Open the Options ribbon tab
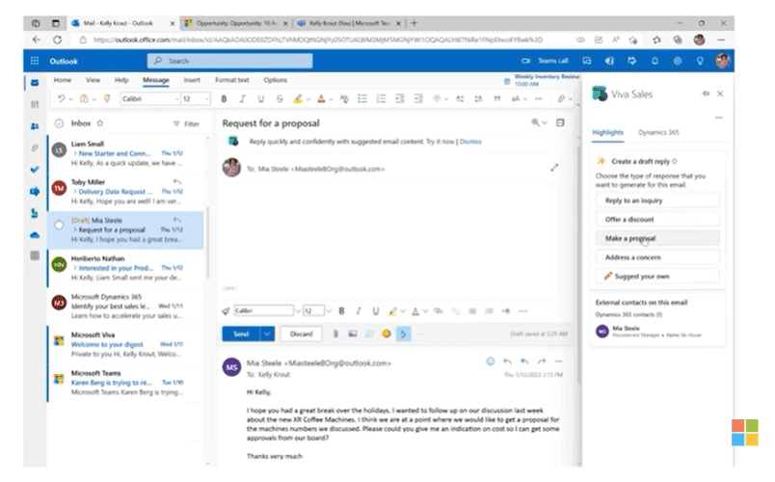 pos(276,80)
